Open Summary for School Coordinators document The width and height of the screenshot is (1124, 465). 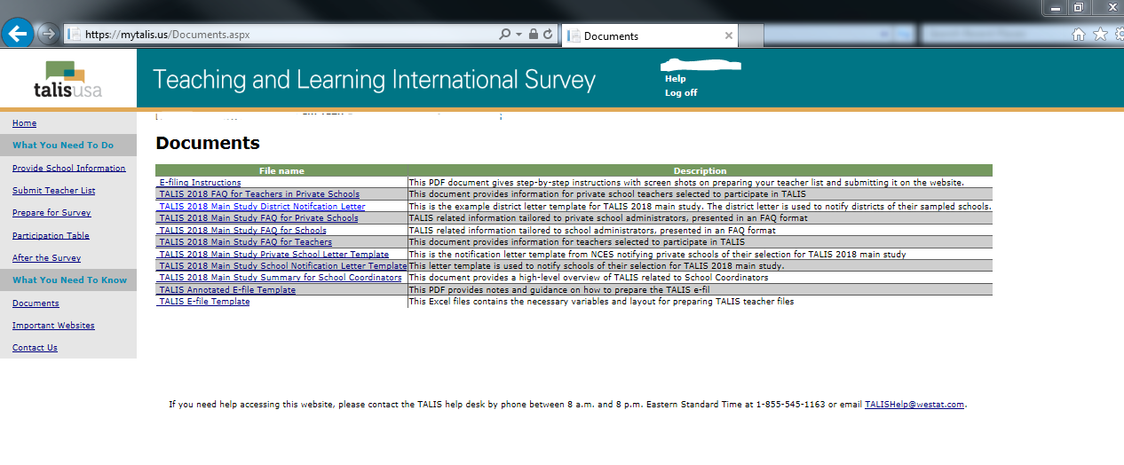(x=280, y=278)
